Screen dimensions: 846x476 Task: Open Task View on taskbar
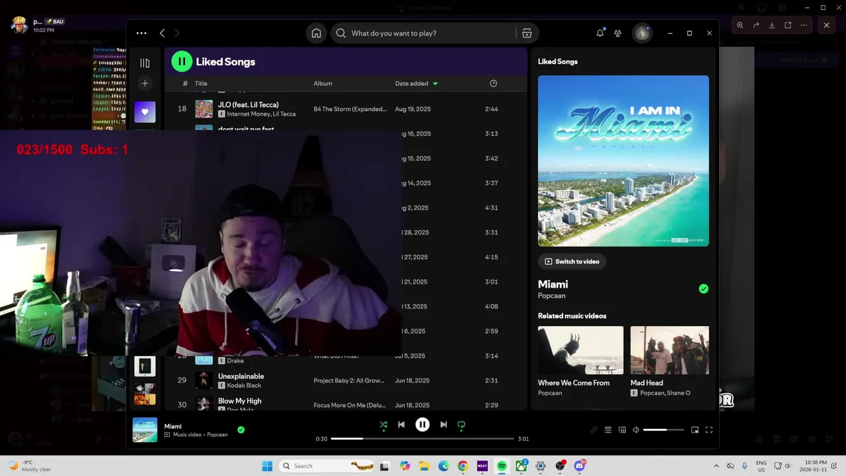click(x=385, y=466)
